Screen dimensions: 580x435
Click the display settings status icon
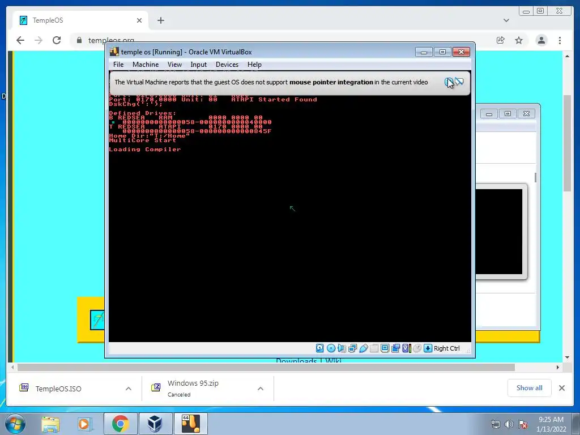tap(385, 348)
